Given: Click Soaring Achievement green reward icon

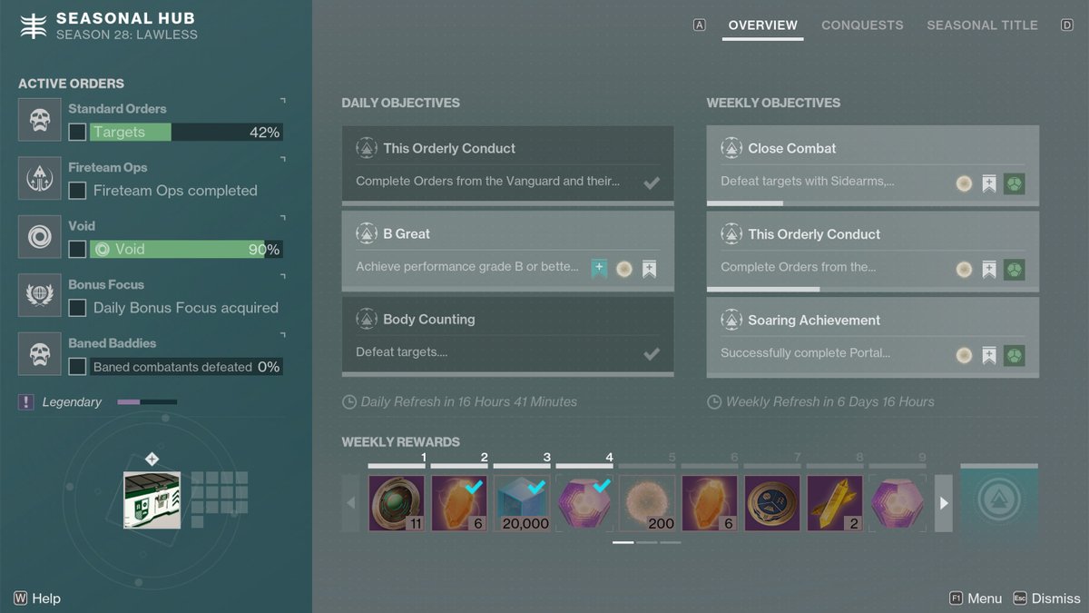Looking at the screenshot, I should coord(1015,355).
